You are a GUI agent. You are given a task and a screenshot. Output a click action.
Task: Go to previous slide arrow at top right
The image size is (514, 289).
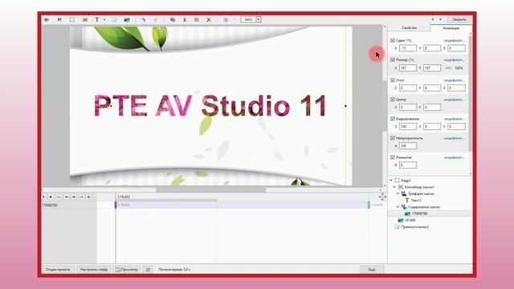[433, 19]
